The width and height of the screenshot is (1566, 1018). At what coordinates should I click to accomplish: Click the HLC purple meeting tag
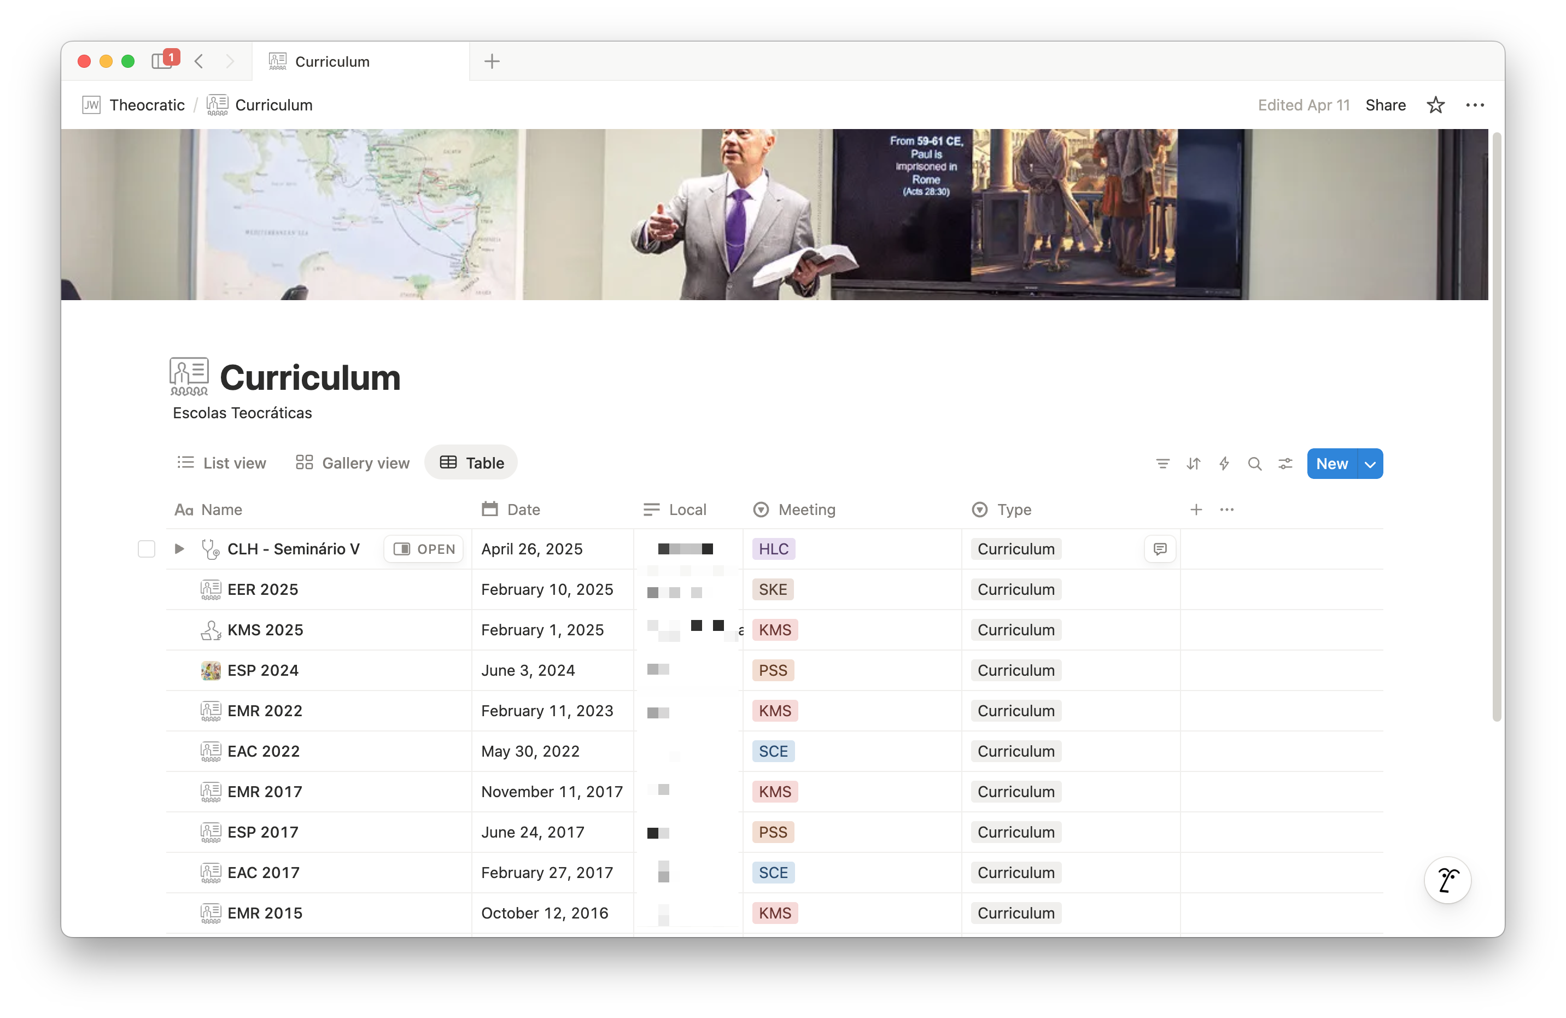point(773,549)
